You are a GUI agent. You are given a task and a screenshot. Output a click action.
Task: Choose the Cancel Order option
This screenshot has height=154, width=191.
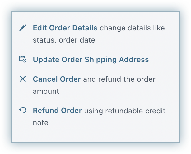[x=57, y=79]
